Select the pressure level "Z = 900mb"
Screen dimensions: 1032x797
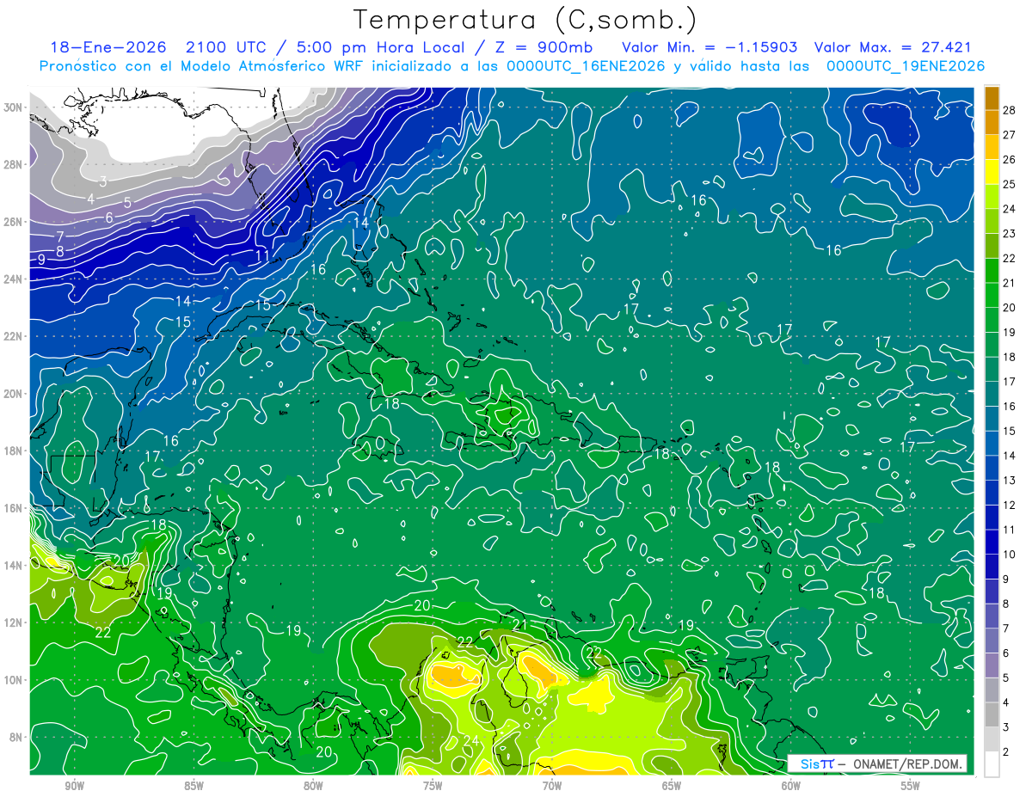coord(544,47)
